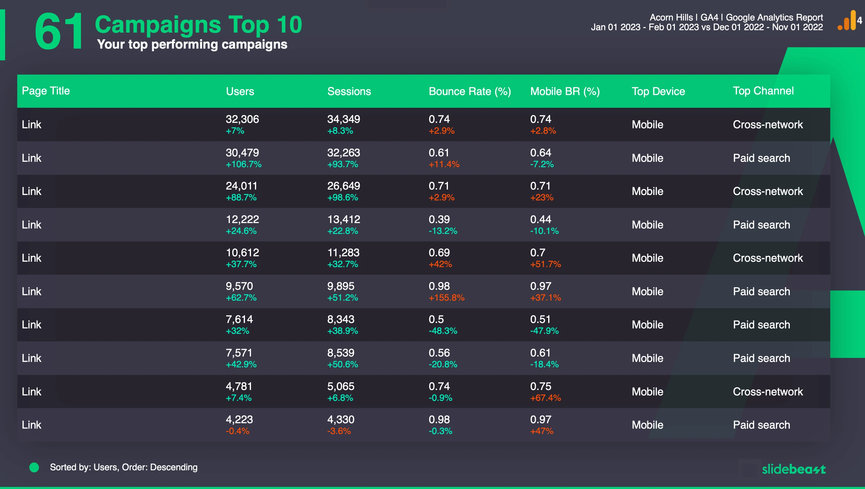Open the Link in the 30,479 users row

click(32, 158)
